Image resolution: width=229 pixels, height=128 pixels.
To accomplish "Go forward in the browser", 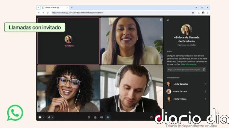I will click(x=43, y=13).
